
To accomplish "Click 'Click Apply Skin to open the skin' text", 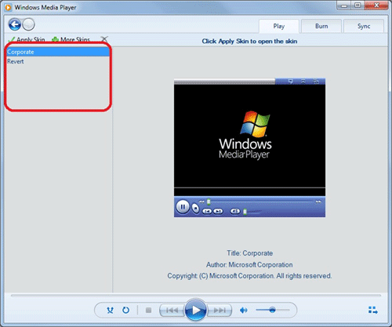I will click(x=249, y=41).
